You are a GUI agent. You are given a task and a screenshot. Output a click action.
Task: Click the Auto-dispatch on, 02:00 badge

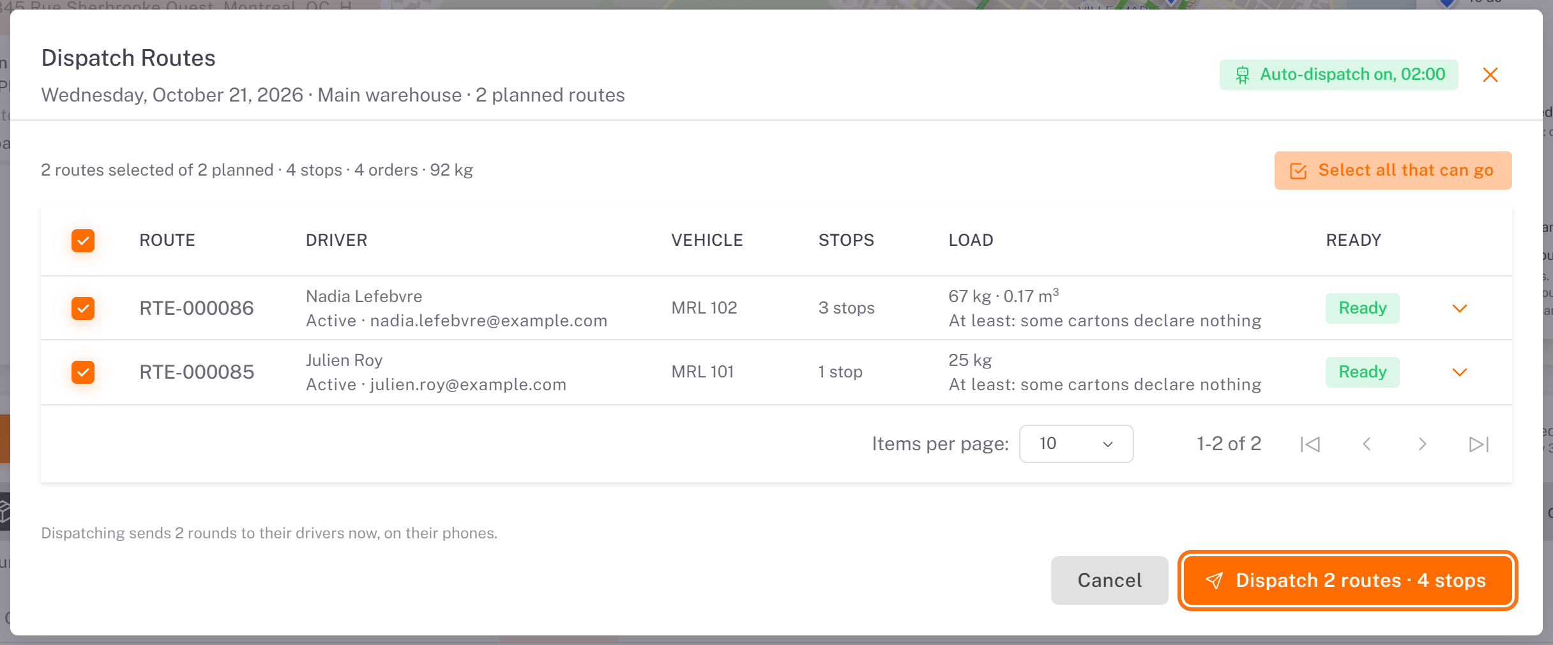[1339, 75]
